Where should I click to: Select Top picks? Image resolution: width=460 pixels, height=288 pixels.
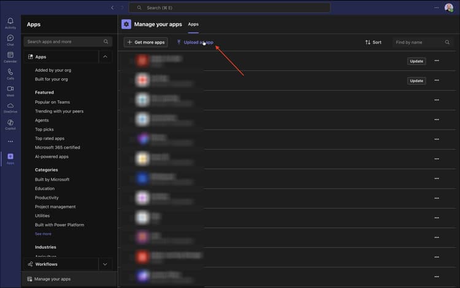pyautogui.click(x=44, y=129)
